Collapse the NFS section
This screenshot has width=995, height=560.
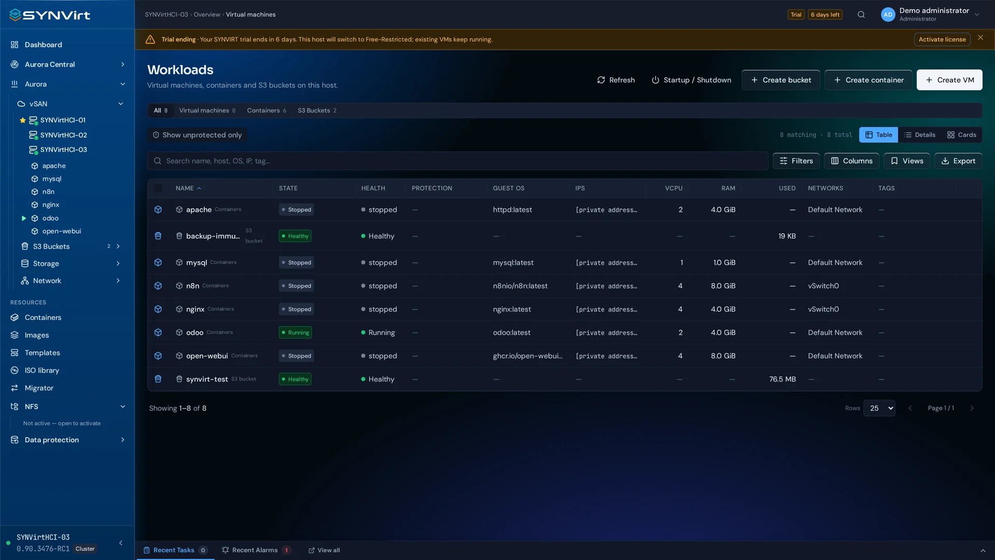point(123,407)
